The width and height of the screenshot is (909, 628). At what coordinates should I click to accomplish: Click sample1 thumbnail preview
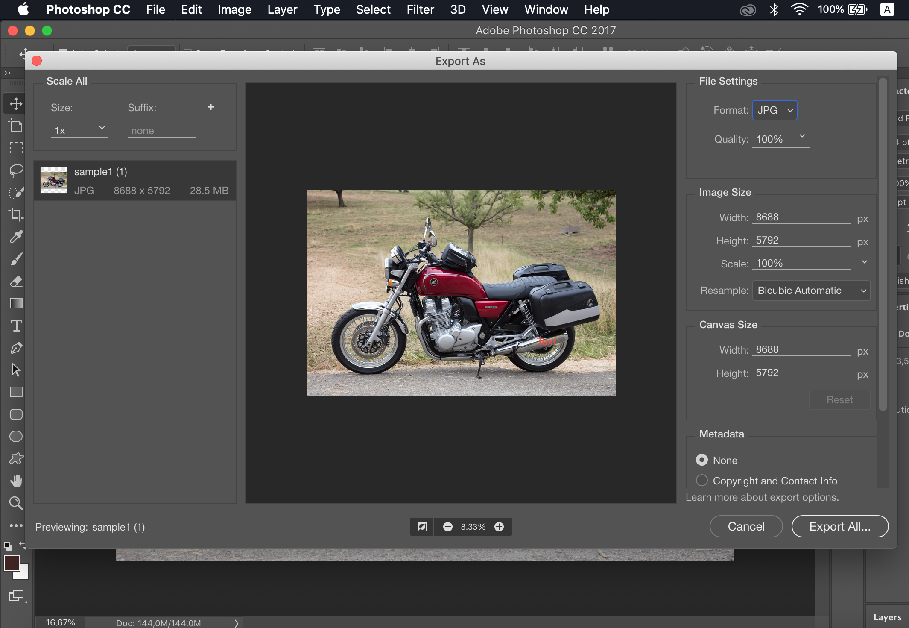click(x=53, y=180)
